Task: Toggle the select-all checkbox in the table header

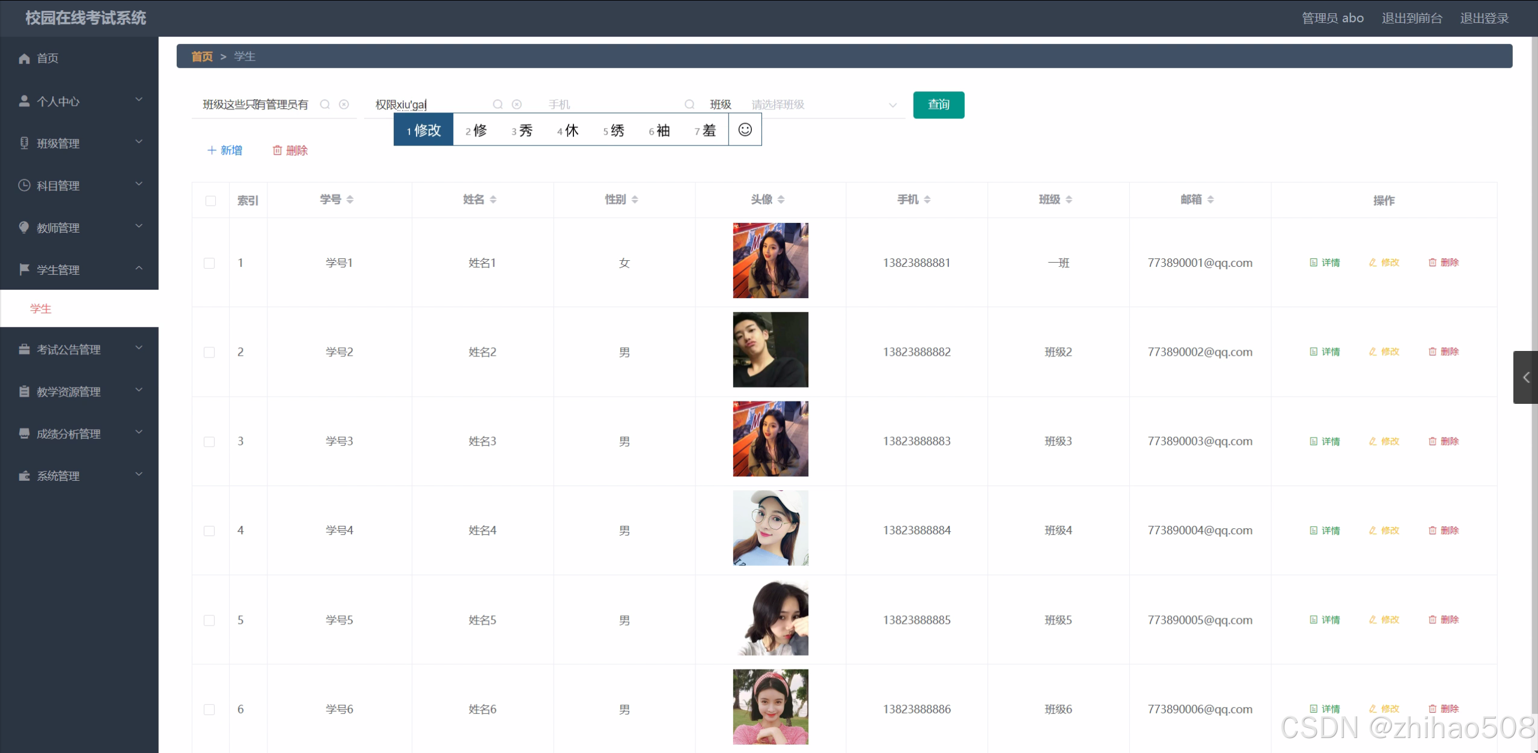Action: click(x=210, y=201)
